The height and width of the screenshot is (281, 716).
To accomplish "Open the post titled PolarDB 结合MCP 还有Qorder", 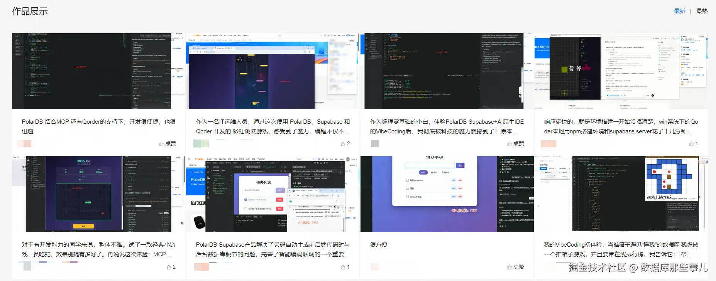I will pyautogui.click(x=99, y=126).
